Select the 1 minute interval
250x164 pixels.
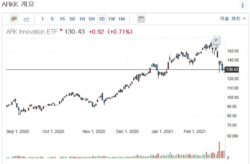[x=42, y=19]
